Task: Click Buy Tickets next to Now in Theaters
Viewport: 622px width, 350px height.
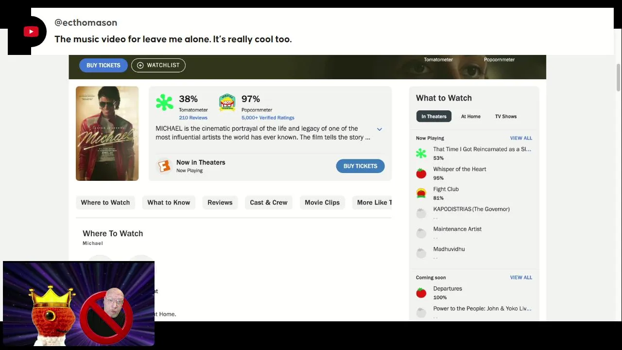Action: tap(360, 166)
